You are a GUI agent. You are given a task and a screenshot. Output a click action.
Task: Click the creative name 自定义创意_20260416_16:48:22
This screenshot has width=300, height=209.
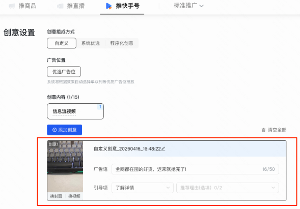click(127, 148)
